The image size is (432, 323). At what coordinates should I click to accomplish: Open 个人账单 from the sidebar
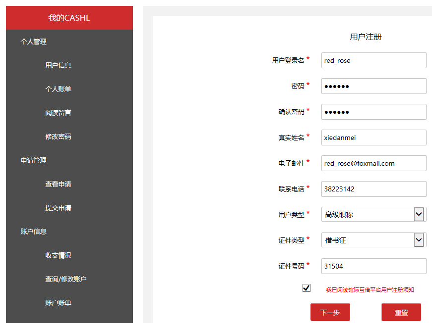58,89
